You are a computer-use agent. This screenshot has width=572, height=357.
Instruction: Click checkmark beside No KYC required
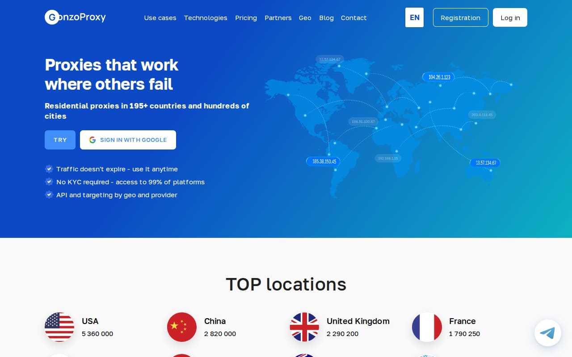tap(49, 182)
